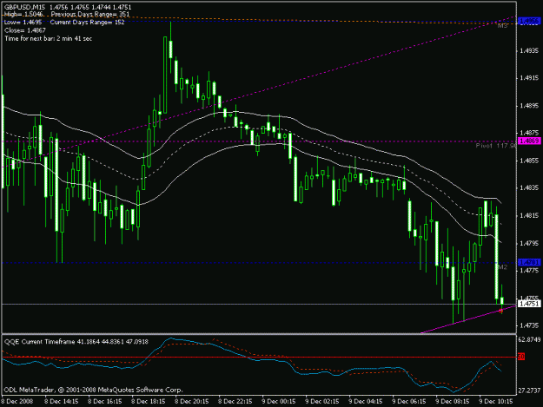Click the blue 1.4781 price label
The width and height of the screenshot is (543, 407).
click(x=529, y=262)
